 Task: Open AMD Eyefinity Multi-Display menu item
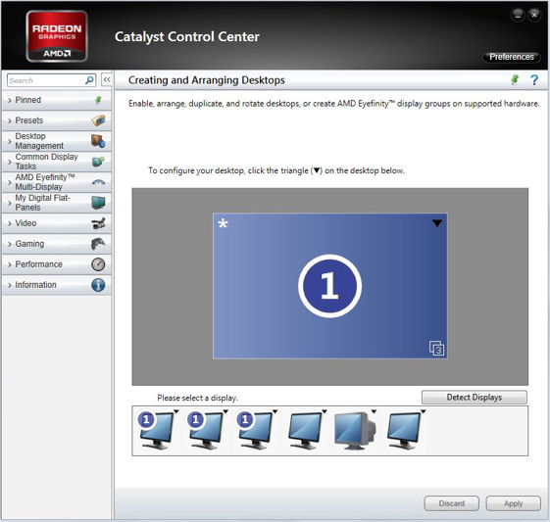(x=57, y=182)
